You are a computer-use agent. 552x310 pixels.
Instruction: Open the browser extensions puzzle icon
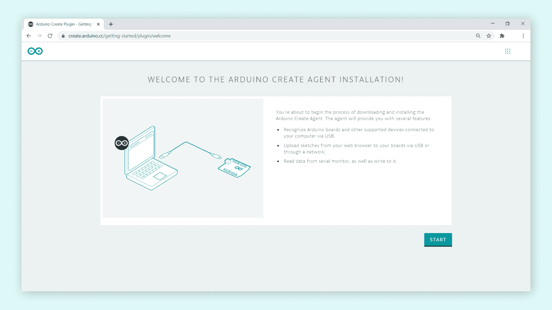(502, 36)
